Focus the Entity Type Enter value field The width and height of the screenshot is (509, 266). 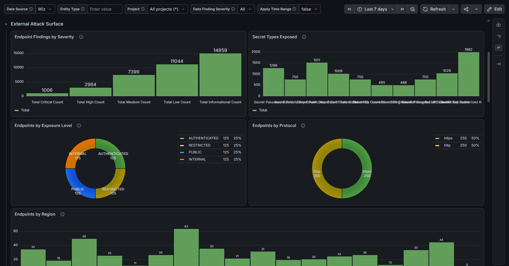pyautogui.click(x=105, y=9)
